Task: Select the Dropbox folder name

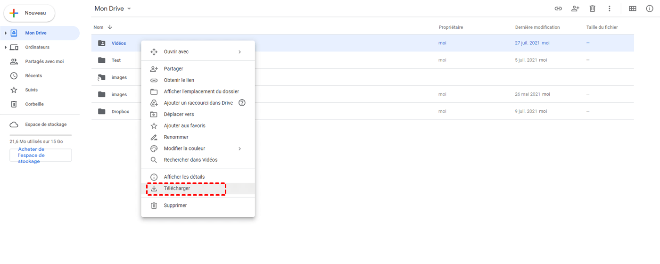Action: coord(120,112)
